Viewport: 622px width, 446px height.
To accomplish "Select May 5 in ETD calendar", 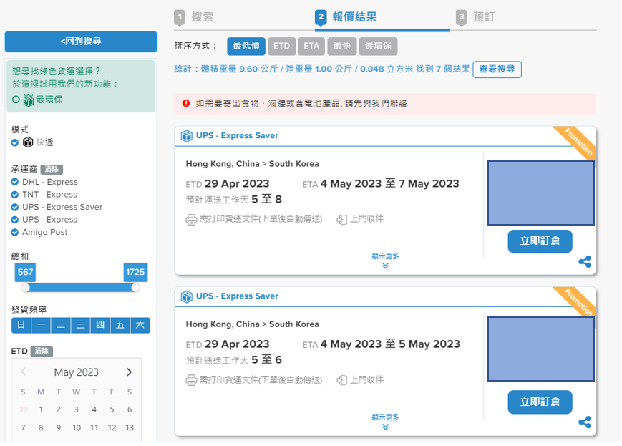I will (x=112, y=409).
